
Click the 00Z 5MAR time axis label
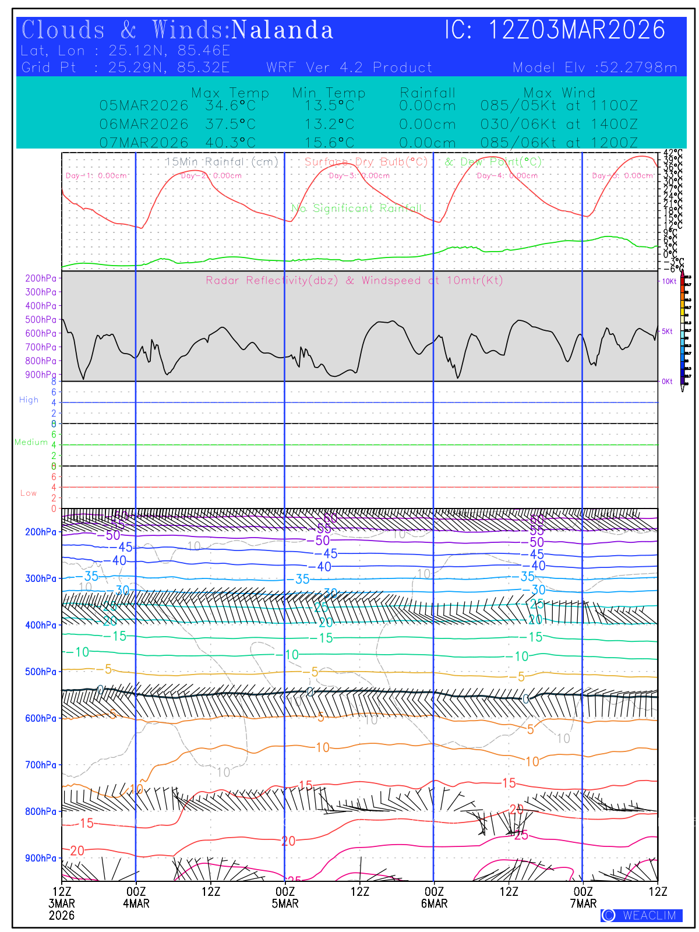[285, 897]
